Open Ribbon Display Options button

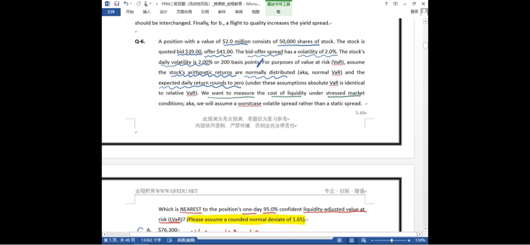tap(395, 4)
